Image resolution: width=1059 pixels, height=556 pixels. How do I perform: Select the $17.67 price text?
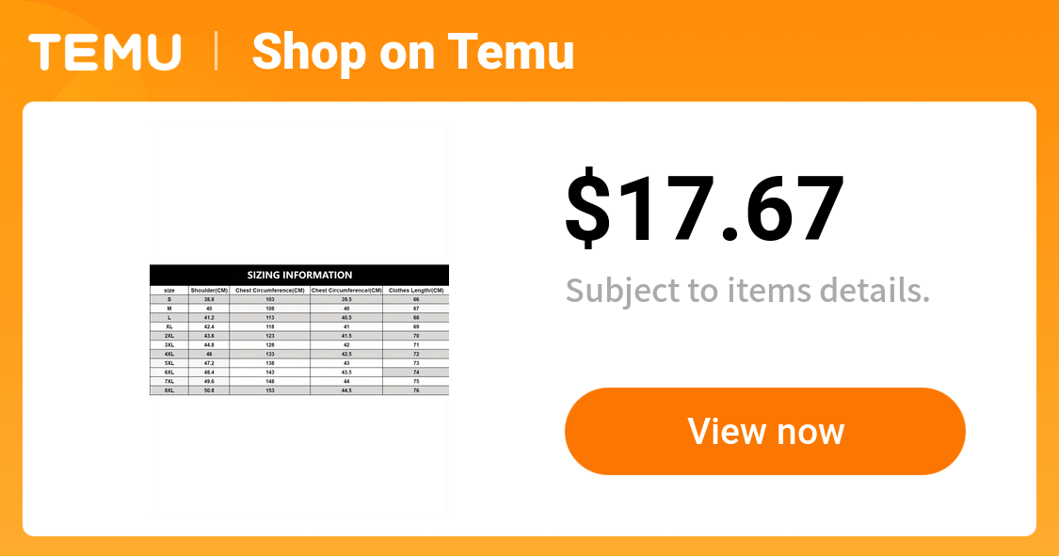[704, 208]
